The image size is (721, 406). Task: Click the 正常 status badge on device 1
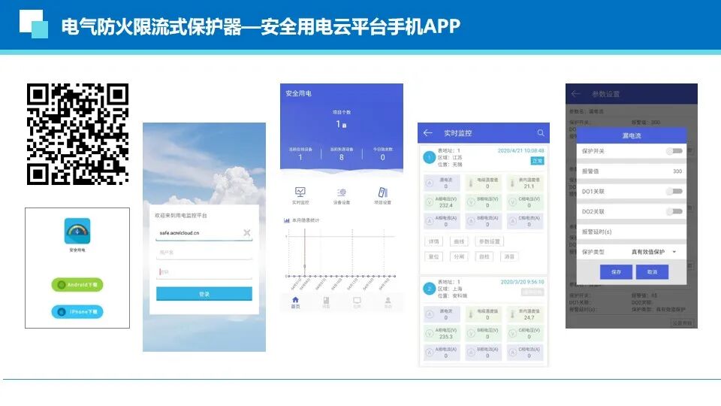538,161
